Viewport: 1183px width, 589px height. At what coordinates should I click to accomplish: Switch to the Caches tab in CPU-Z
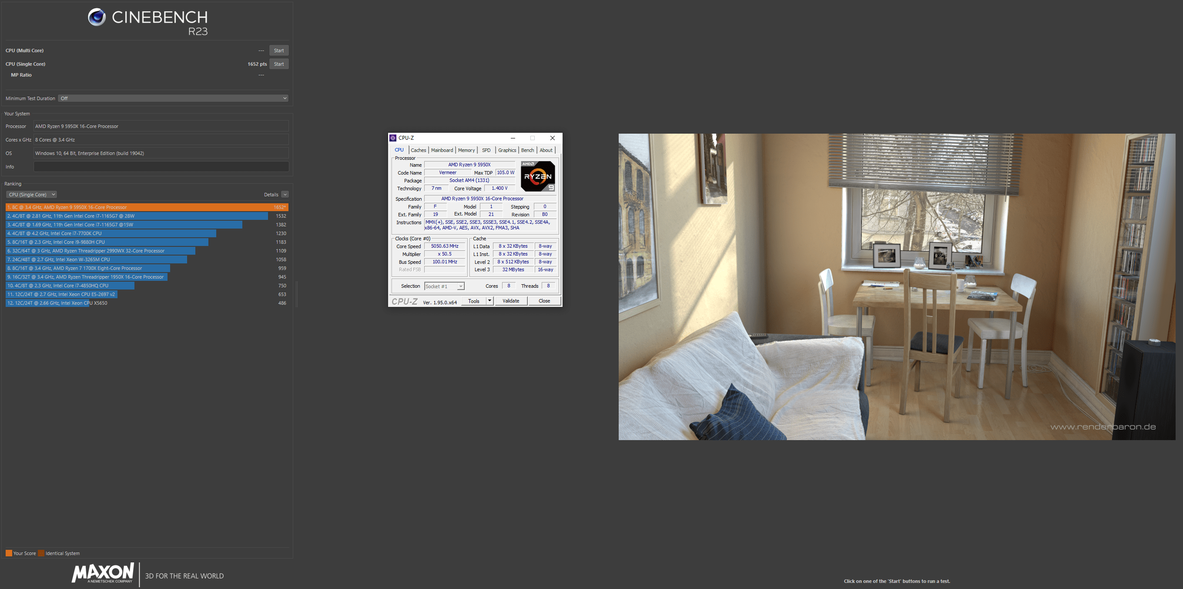(419, 150)
